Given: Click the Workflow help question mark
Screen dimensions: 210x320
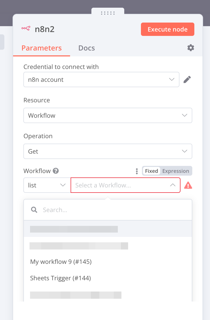Looking at the screenshot, I should pyautogui.click(x=56, y=171).
